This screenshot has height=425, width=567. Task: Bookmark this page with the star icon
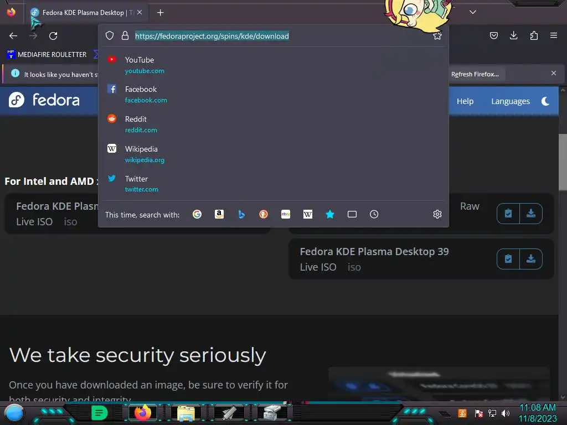coord(437,36)
